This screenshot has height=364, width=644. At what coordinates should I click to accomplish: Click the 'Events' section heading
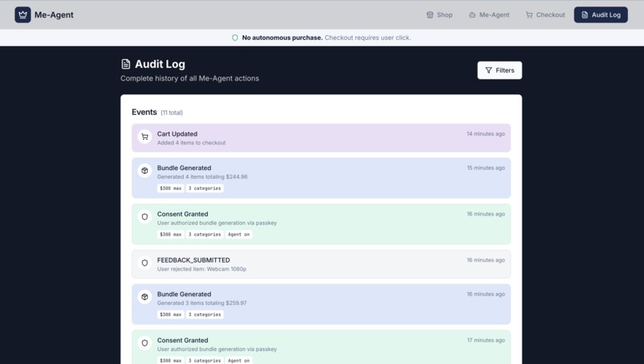(144, 112)
